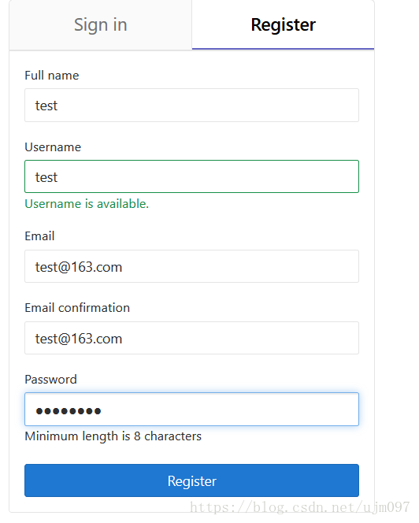Viewport: 419px width, 523px height.
Task: Click the blog.csdn.net watermark URL
Action: pos(299,507)
